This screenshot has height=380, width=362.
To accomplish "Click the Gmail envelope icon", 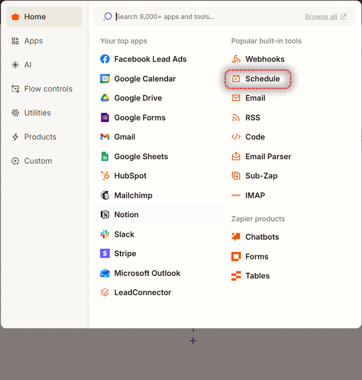I will (x=105, y=137).
